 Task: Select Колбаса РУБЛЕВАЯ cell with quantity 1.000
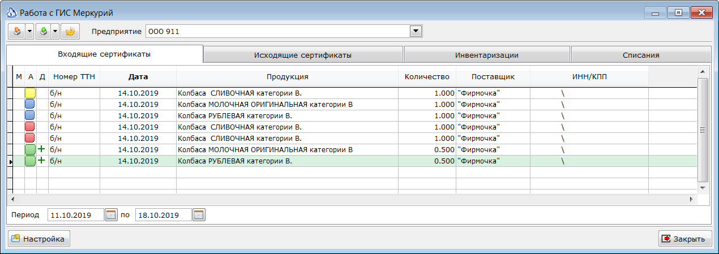point(287,116)
